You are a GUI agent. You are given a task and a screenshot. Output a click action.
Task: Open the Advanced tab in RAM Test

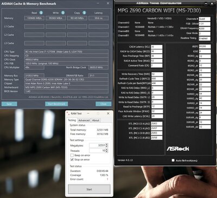coord(84,120)
